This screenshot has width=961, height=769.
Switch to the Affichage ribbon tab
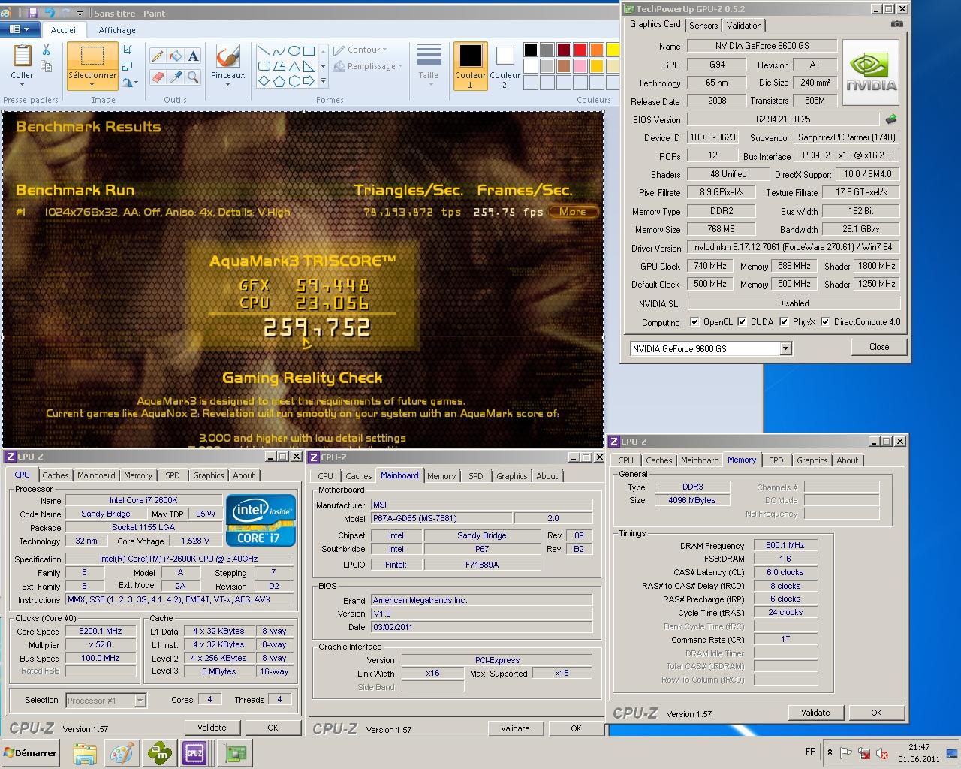pyautogui.click(x=117, y=30)
